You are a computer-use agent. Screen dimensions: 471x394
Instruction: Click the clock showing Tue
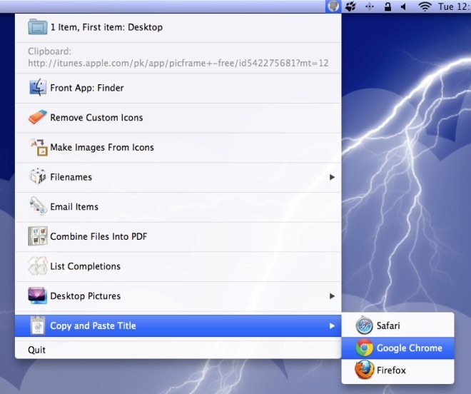pyautogui.click(x=454, y=6)
